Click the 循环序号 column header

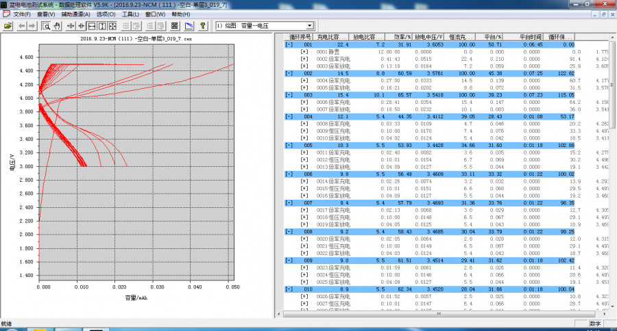299,37
